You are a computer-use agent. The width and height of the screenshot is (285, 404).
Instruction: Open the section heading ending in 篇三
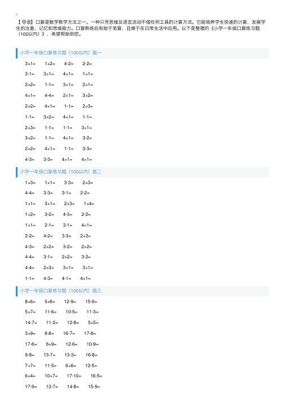[x=61, y=291]
